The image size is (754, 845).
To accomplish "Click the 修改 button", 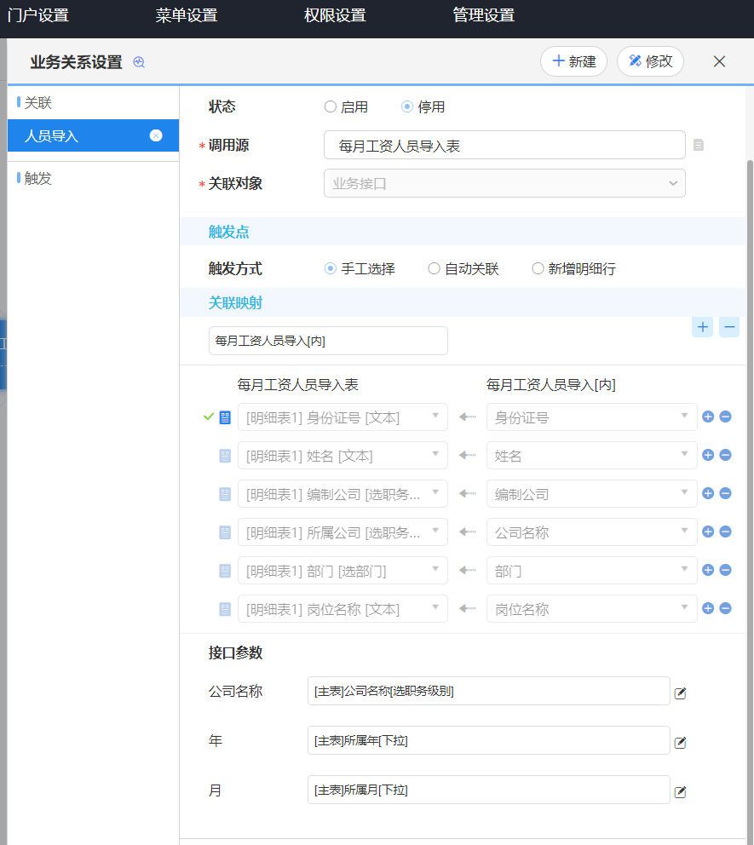I will (x=650, y=61).
